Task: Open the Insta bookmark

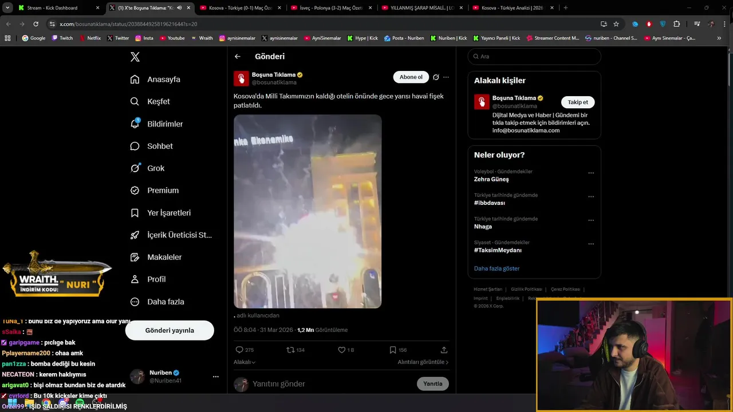Action: pos(144,38)
